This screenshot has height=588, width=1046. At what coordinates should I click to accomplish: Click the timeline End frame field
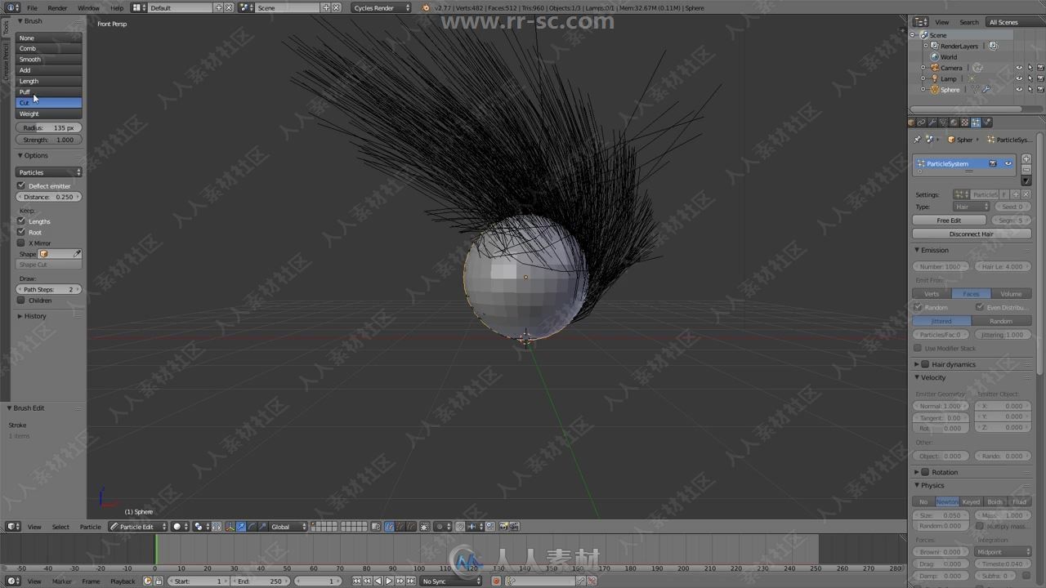click(261, 581)
